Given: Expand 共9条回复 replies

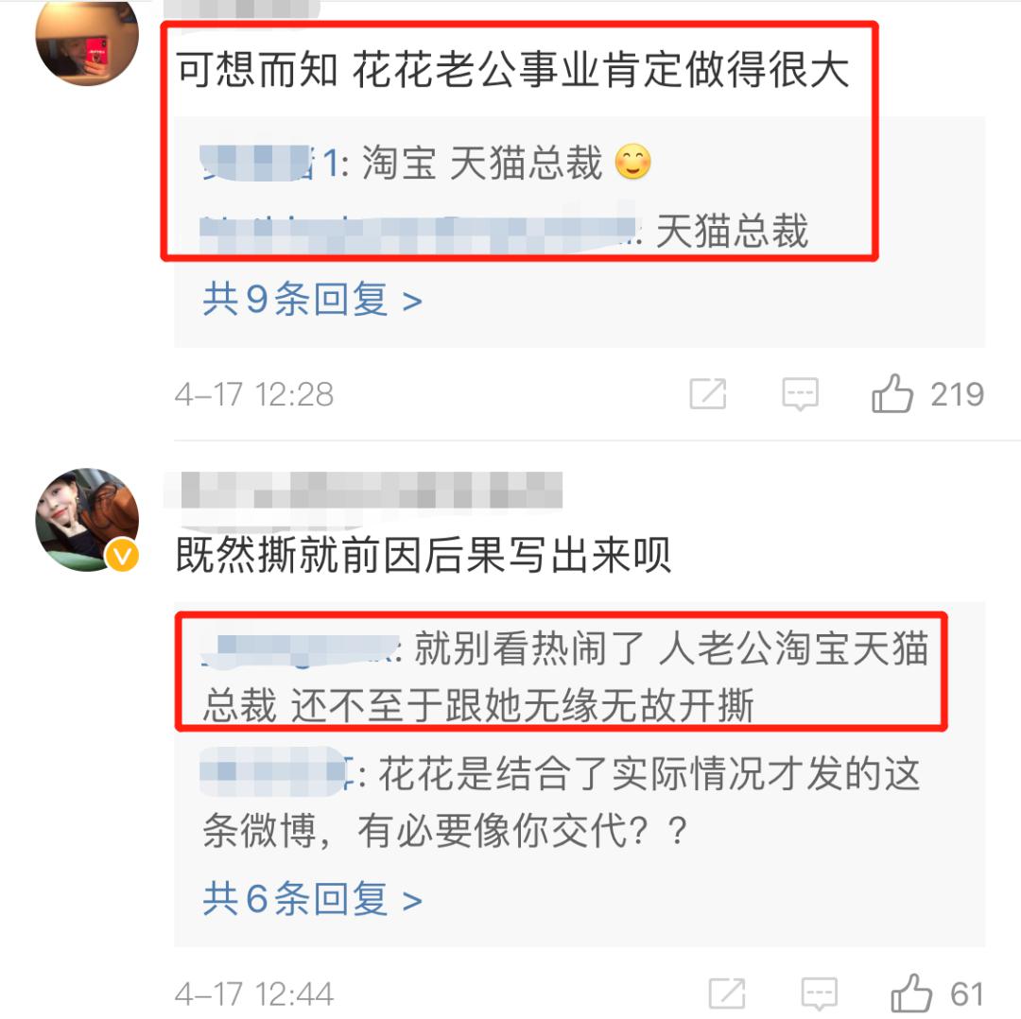Looking at the screenshot, I should [x=313, y=300].
